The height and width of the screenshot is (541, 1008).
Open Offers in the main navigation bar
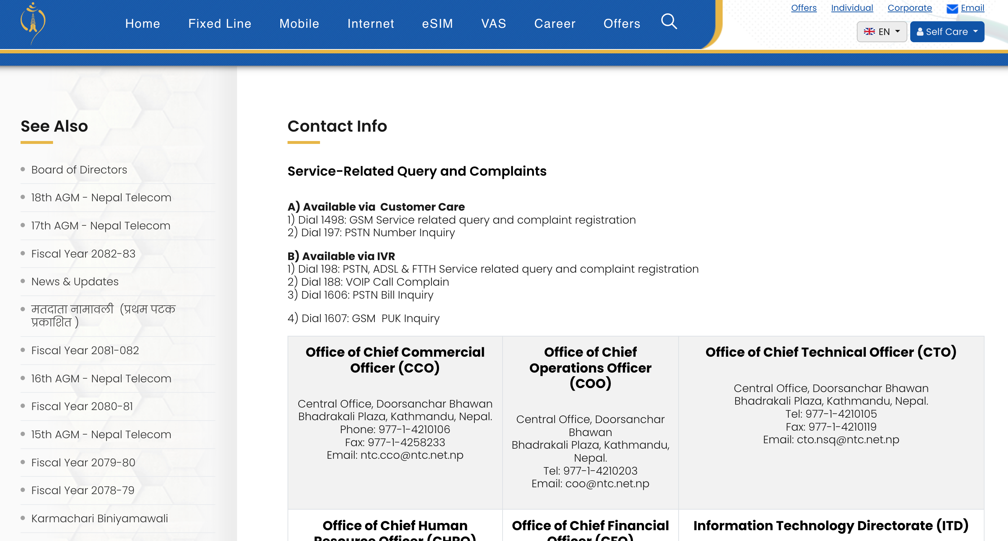tap(621, 24)
